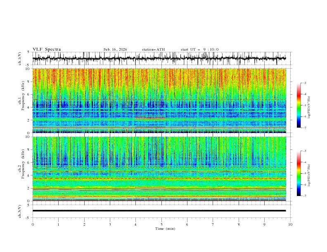Click the "-7" tick on ch.2 colorbar
Screen dimensions: 327x252
(304, 196)
